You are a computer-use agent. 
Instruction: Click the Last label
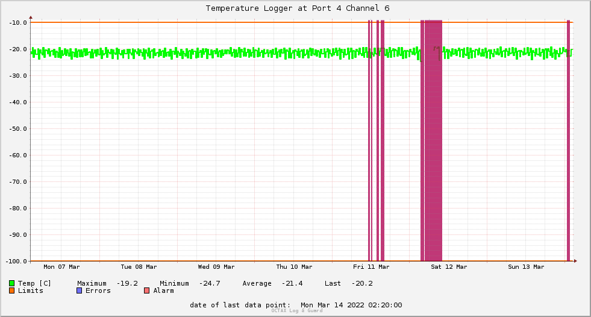[333, 283]
